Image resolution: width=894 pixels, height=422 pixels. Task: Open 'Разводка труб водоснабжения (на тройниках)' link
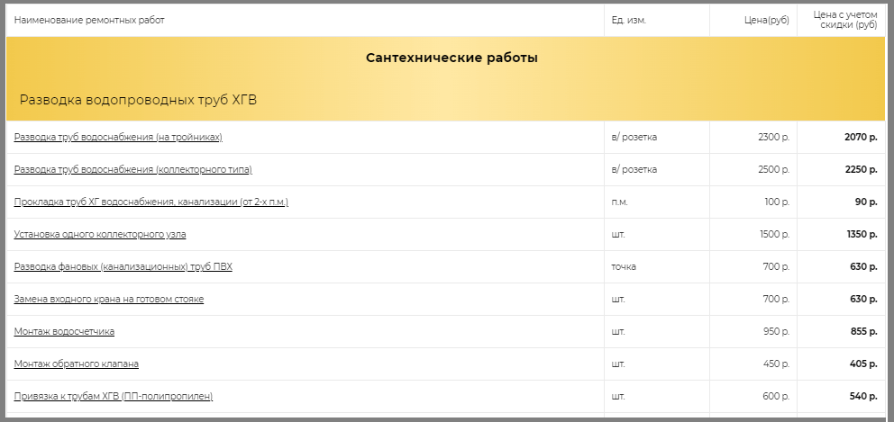click(x=118, y=138)
